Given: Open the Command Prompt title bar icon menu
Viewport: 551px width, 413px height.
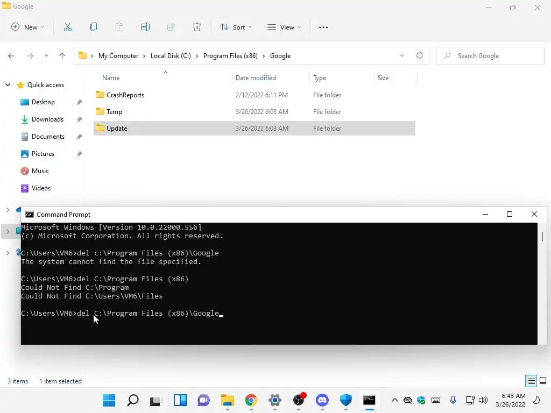Looking at the screenshot, I should click(30, 214).
